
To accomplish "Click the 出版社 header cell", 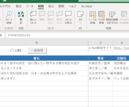I will 121,58.
